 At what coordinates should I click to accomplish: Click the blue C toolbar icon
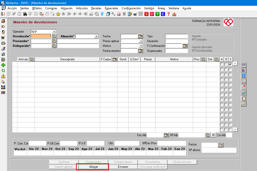(x=163, y=14)
